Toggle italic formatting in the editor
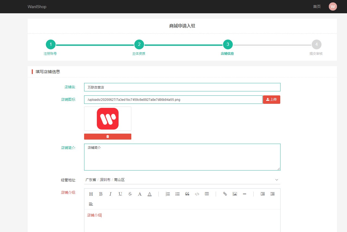Screen dimensions: 347x232 (110, 194)
